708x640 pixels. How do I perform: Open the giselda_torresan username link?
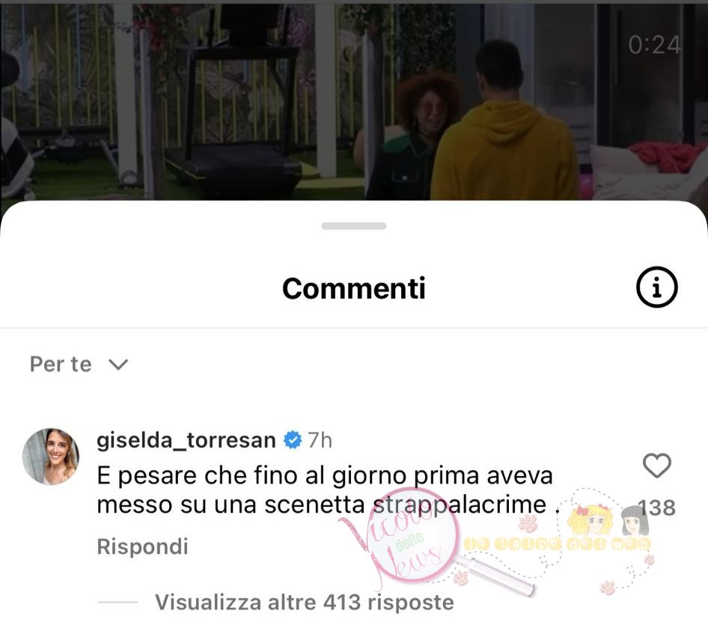pyautogui.click(x=186, y=440)
